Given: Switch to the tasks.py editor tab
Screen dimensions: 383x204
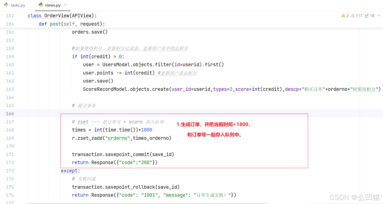Looking at the screenshot, I should pos(15,5).
